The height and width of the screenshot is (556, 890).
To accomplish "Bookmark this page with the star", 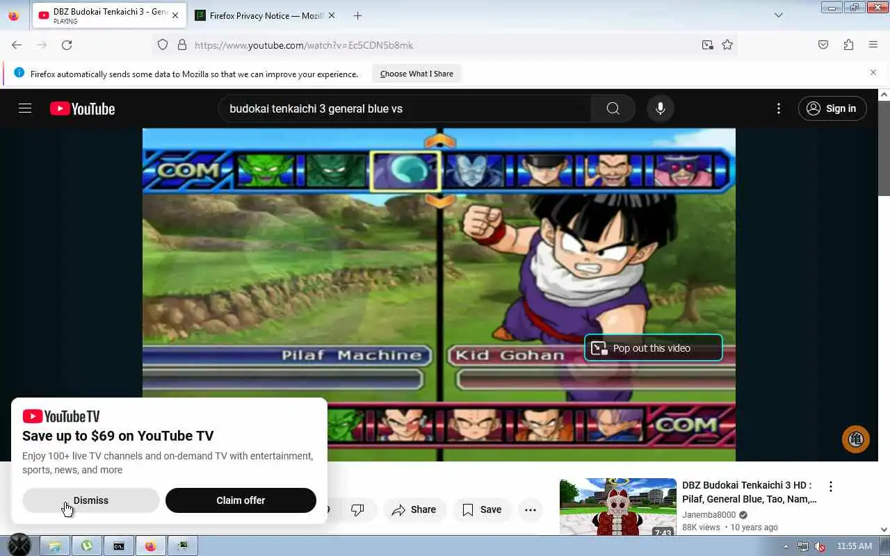I will click(727, 44).
